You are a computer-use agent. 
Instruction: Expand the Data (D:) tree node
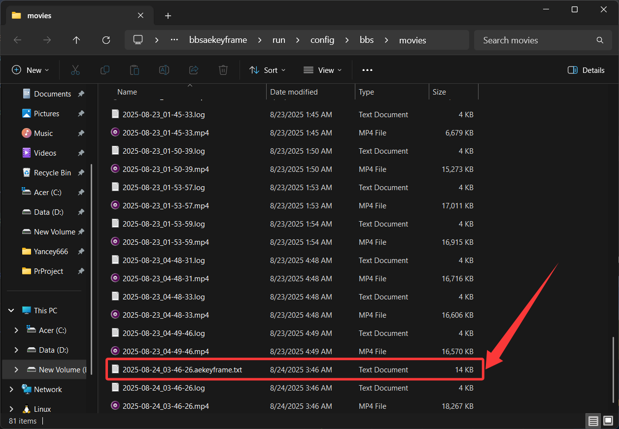(16, 350)
